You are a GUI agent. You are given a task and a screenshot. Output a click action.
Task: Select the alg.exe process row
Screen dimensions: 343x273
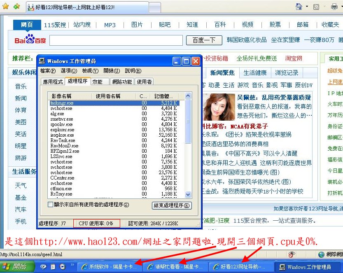pyautogui.click(x=114, y=114)
